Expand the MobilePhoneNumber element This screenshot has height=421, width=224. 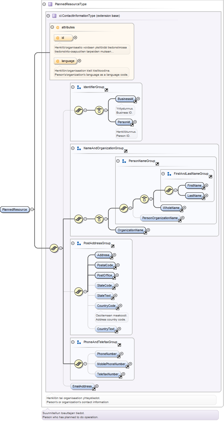(130, 364)
